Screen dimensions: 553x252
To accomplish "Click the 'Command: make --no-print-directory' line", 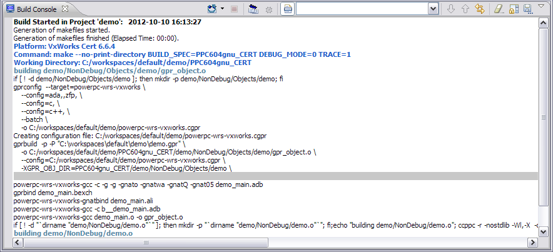I will tap(182, 54).
